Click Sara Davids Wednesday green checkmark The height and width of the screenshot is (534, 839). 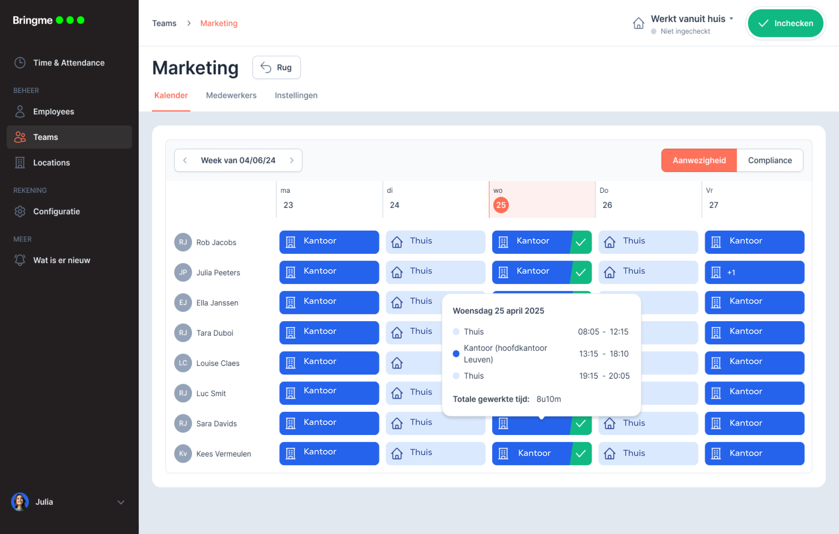tap(581, 423)
